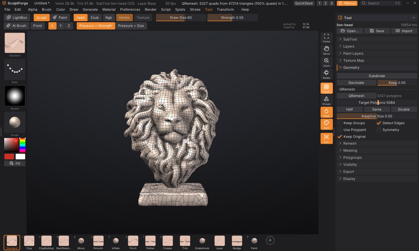Adjust the Draw Size slider
The image size is (419, 251).
(x=181, y=18)
